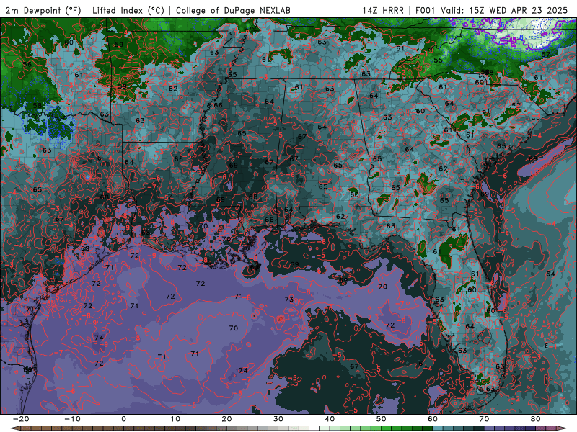
Task: Click the "30" color scale label
Action: coord(278,419)
